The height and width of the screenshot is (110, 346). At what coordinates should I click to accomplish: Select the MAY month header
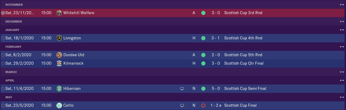(x=173, y=97)
